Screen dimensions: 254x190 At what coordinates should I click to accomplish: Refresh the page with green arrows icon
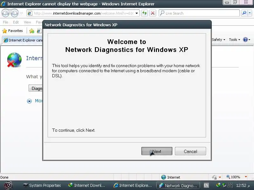point(144,13)
